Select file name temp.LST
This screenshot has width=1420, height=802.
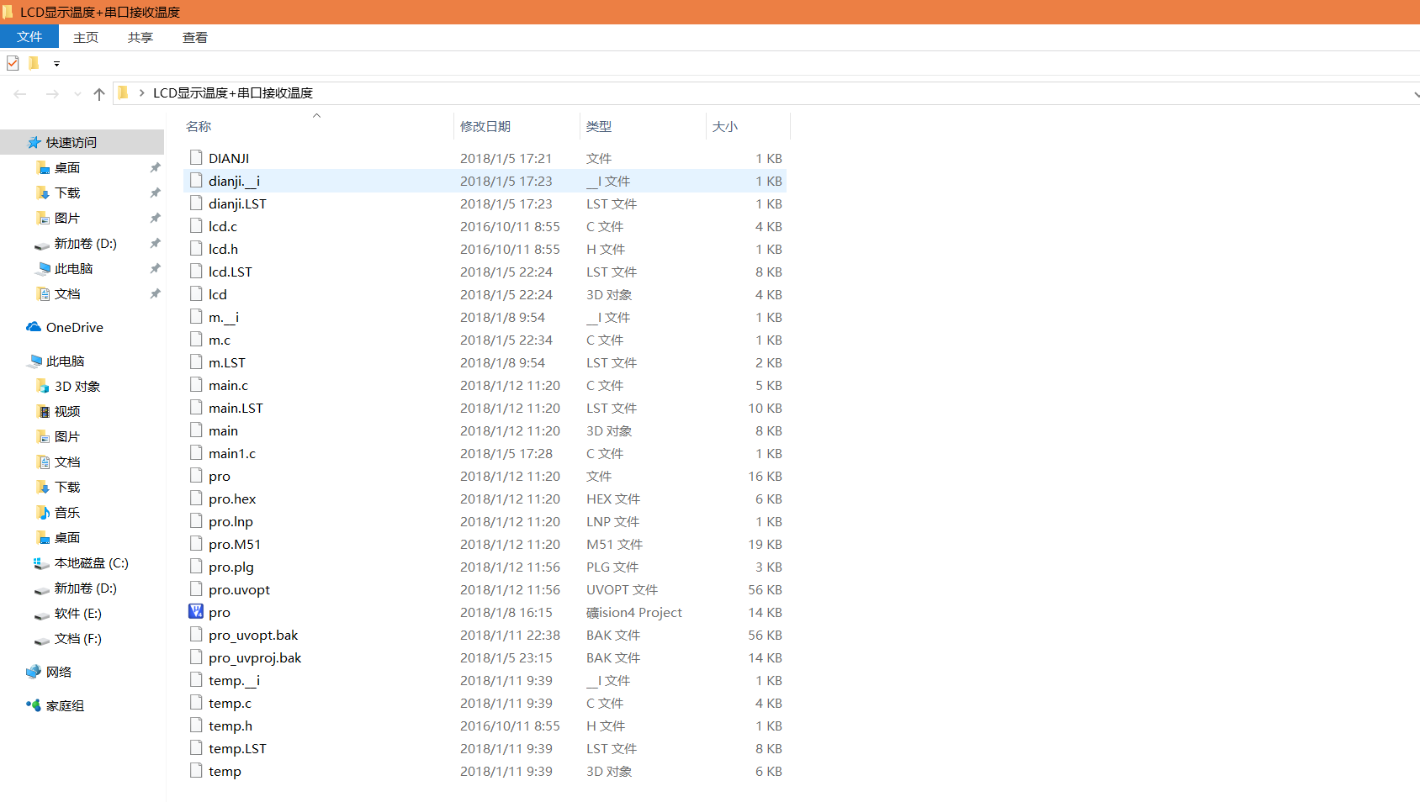pyautogui.click(x=237, y=749)
